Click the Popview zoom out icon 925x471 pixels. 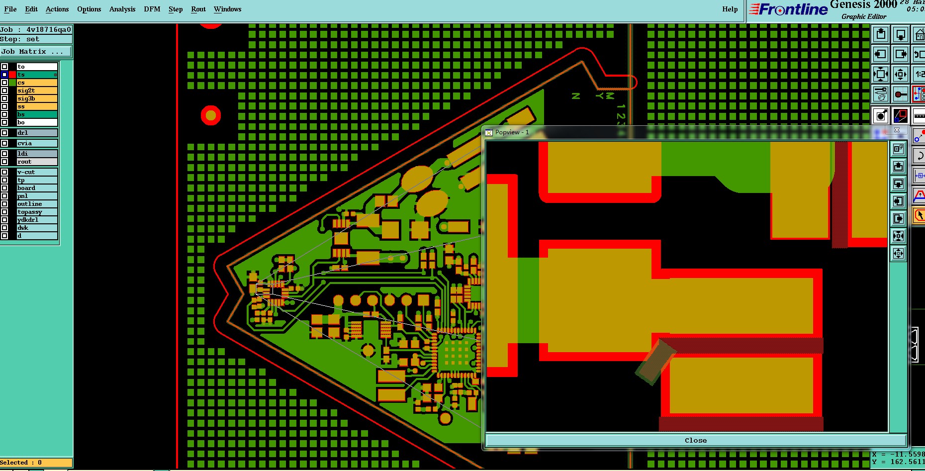point(898,253)
